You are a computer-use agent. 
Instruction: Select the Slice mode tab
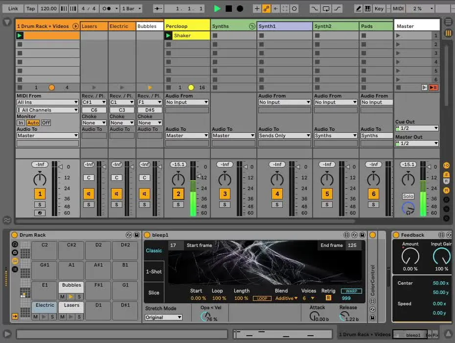[x=154, y=293]
